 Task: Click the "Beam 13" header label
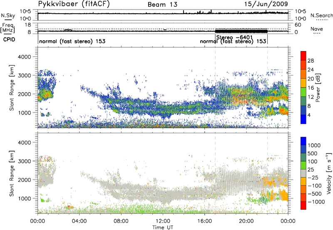tap(162, 5)
